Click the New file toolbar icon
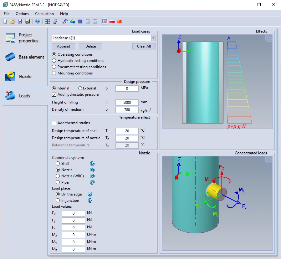 pyautogui.click(x=5, y=22)
